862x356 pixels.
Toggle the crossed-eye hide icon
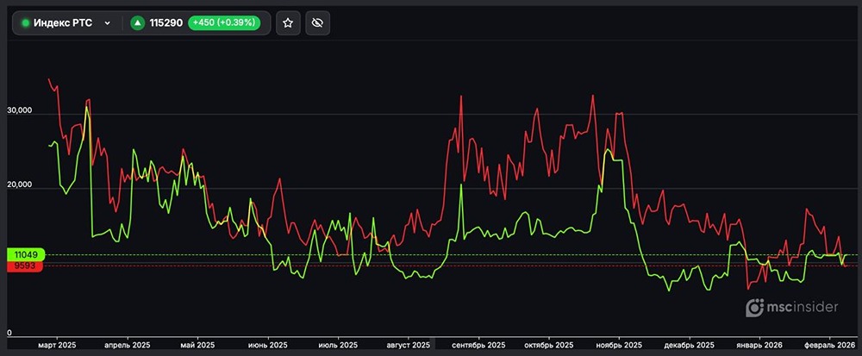tap(316, 23)
